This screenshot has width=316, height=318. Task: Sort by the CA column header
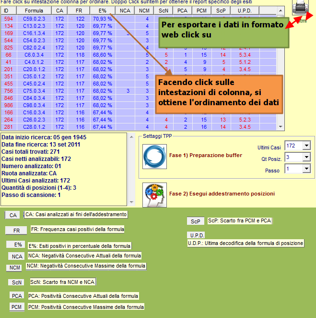pos(59,11)
